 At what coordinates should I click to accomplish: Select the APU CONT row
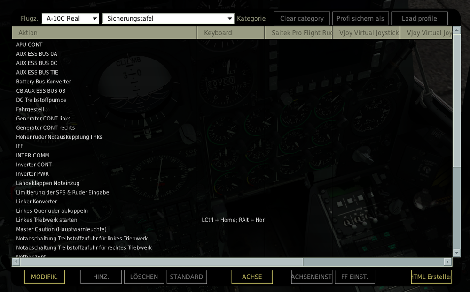pos(232,45)
